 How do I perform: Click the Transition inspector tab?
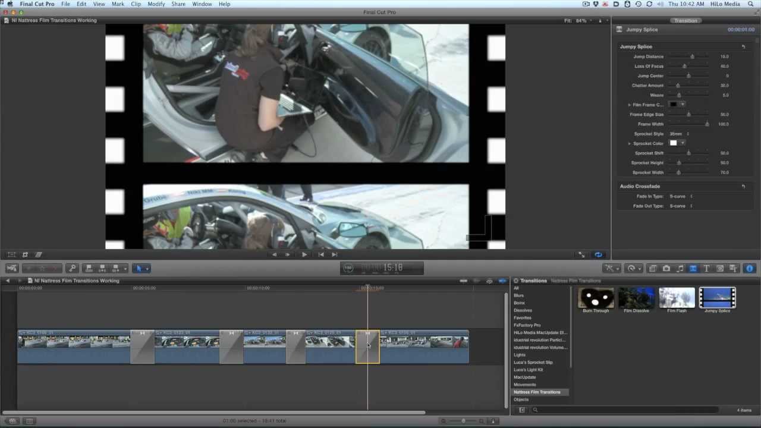pos(685,21)
